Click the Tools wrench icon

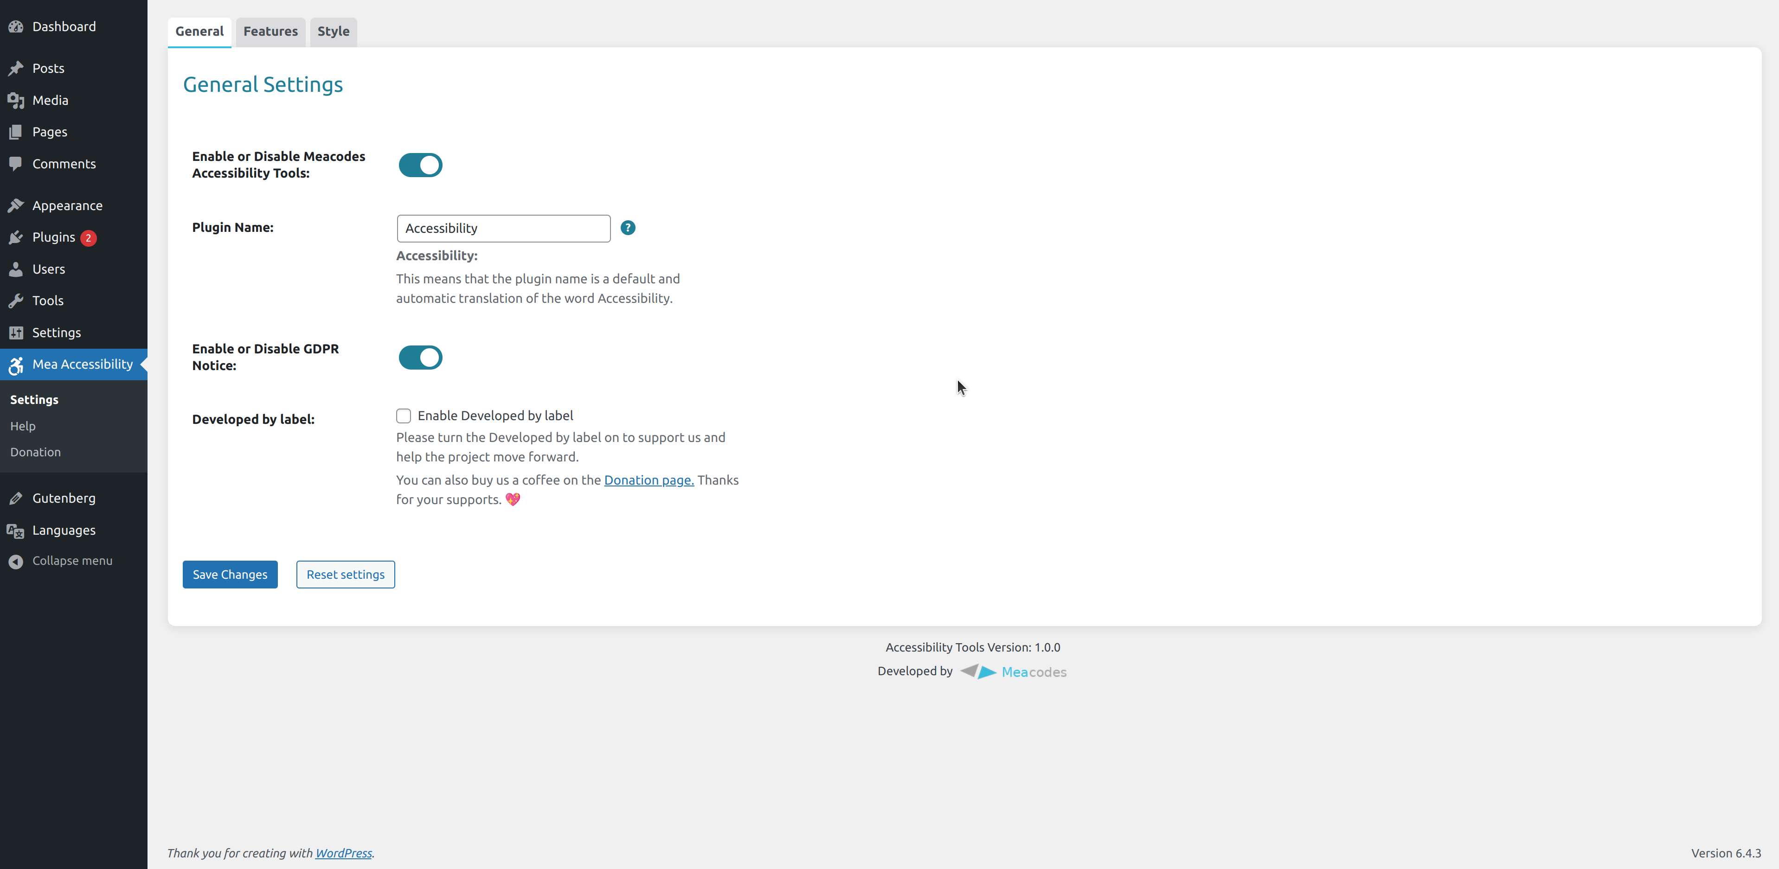coord(16,301)
